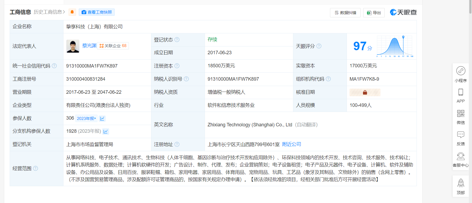This screenshot has width=472, height=203.
Task: Click company name 挚享科技（上海）有限公司
Action: click(94, 27)
